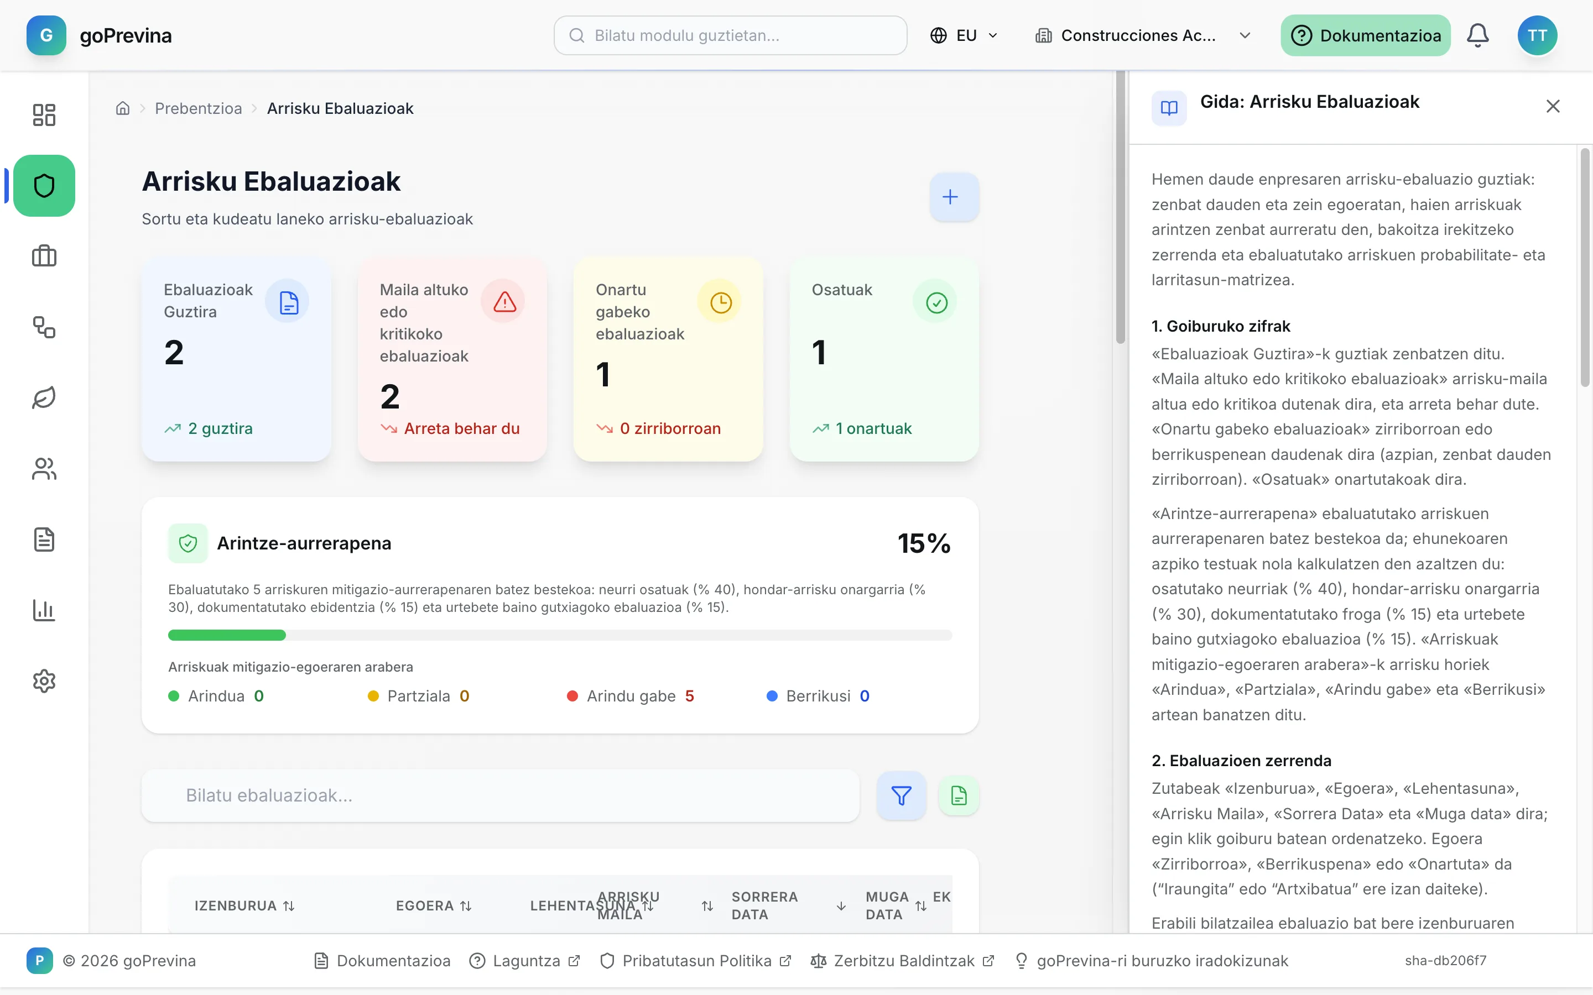The width and height of the screenshot is (1593, 995).
Task: Click the Dokumentazioa button in header
Action: (1365, 35)
